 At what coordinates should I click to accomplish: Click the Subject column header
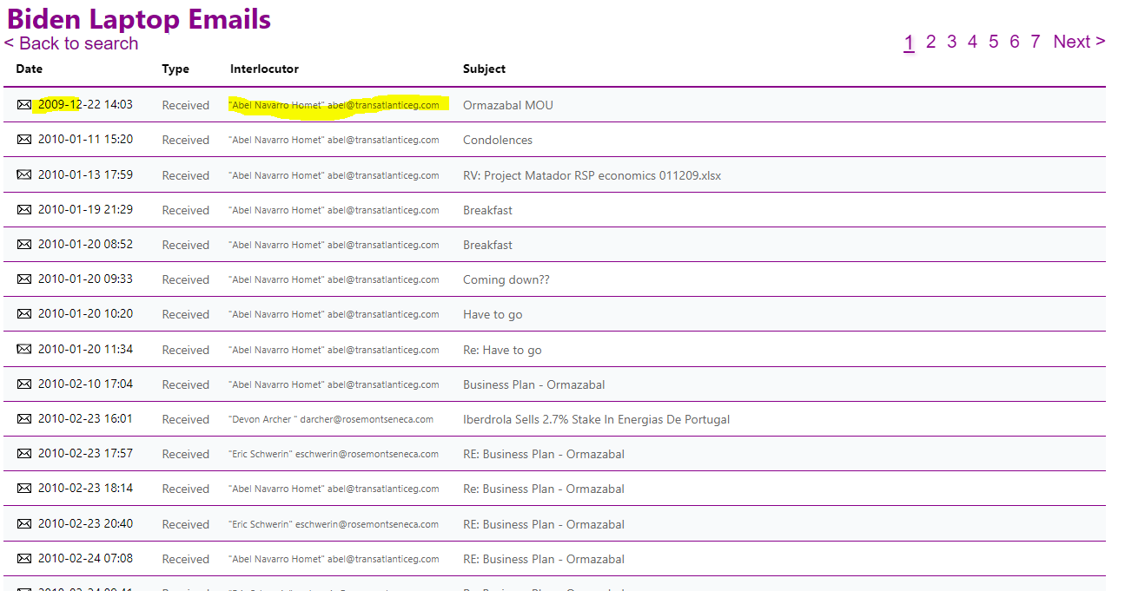[x=484, y=69]
